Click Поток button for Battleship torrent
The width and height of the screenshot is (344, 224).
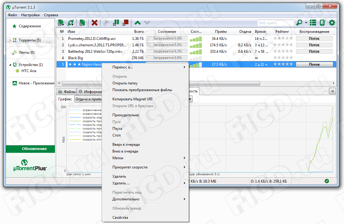tap(314, 52)
